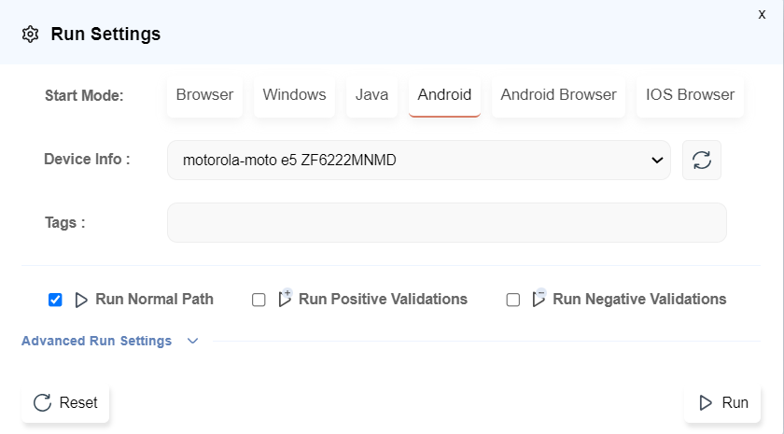Switch start mode to Java
784x434 pixels.
coord(371,94)
